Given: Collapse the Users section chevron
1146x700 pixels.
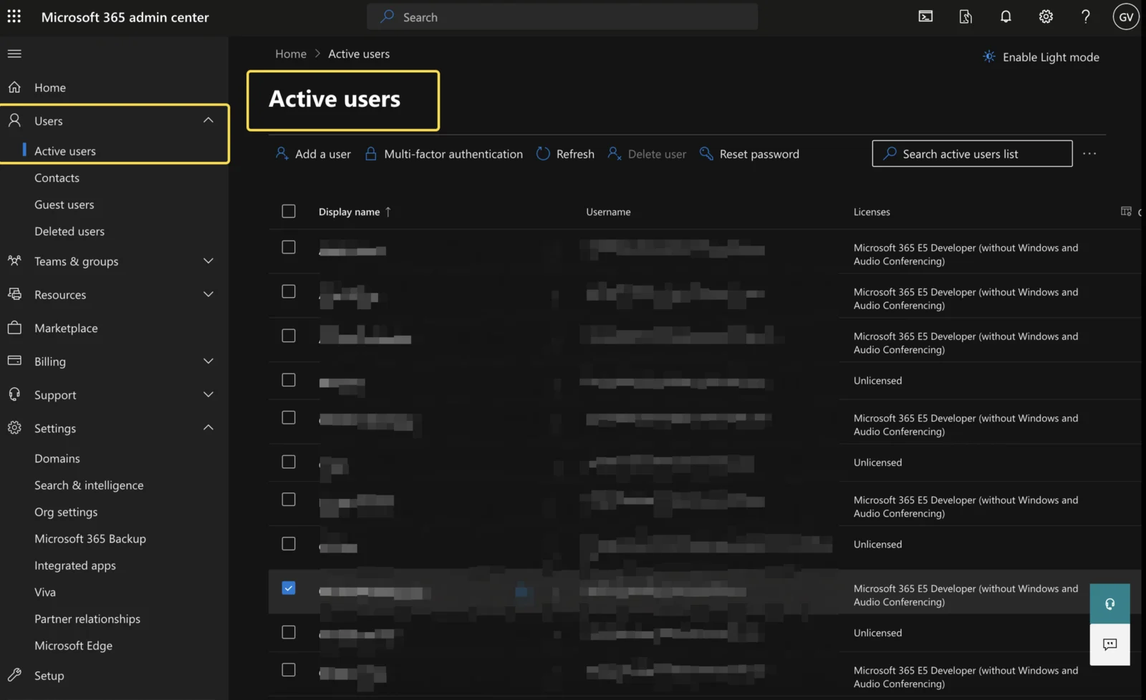Looking at the screenshot, I should pyautogui.click(x=208, y=120).
